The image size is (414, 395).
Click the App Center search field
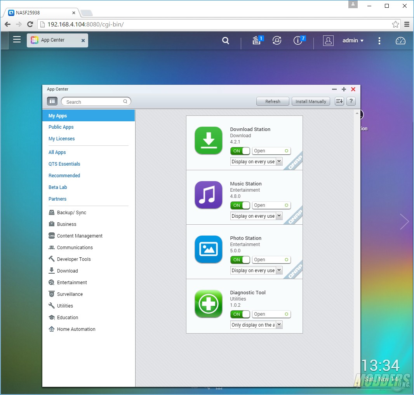(x=96, y=101)
